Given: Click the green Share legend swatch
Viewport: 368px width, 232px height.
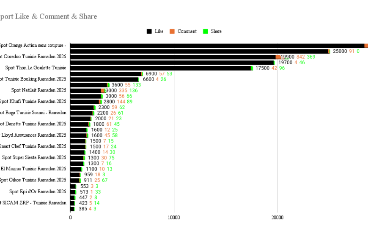Looking at the screenshot, I should [206, 31].
